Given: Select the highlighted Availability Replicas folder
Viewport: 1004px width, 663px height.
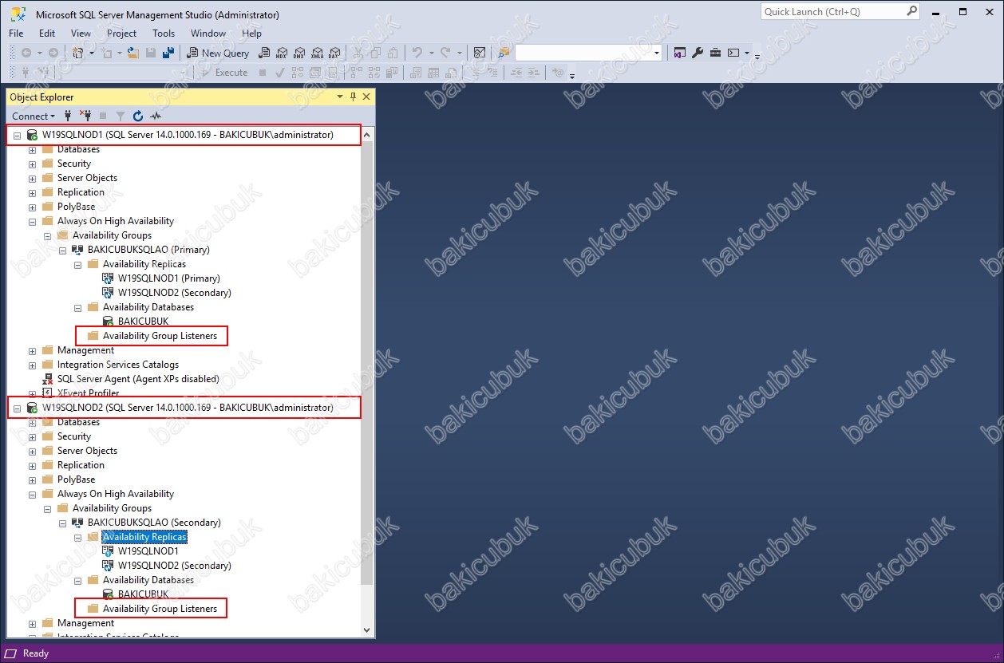Looking at the screenshot, I should tap(144, 537).
